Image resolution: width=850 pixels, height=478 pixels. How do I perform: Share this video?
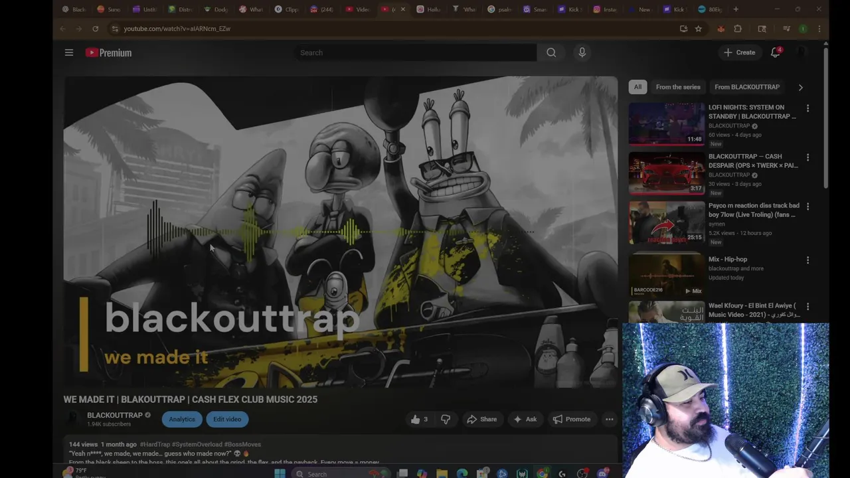click(x=481, y=419)
